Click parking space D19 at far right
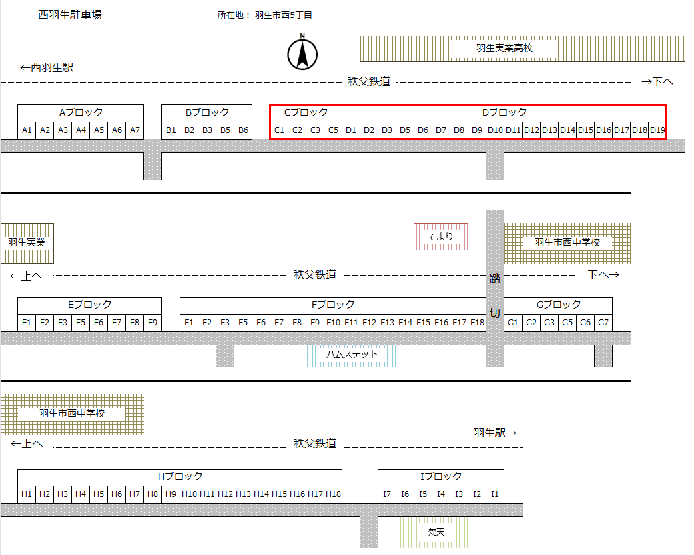 coord(657,130)
